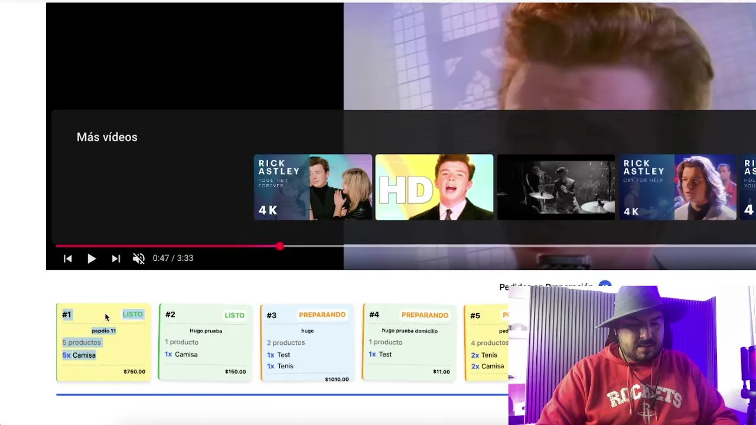
Task: Click the 2x Camisa item in order #5
Action: coord(487,366)
